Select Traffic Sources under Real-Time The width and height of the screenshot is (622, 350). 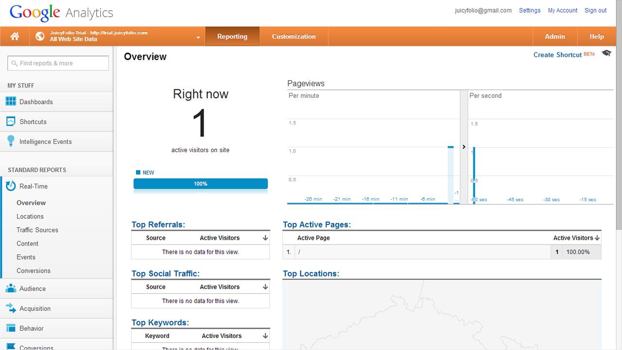(37, 230)
